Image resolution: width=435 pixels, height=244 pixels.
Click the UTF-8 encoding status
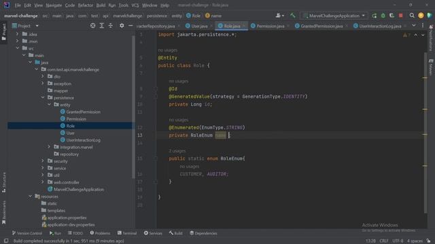coord(398,241)
